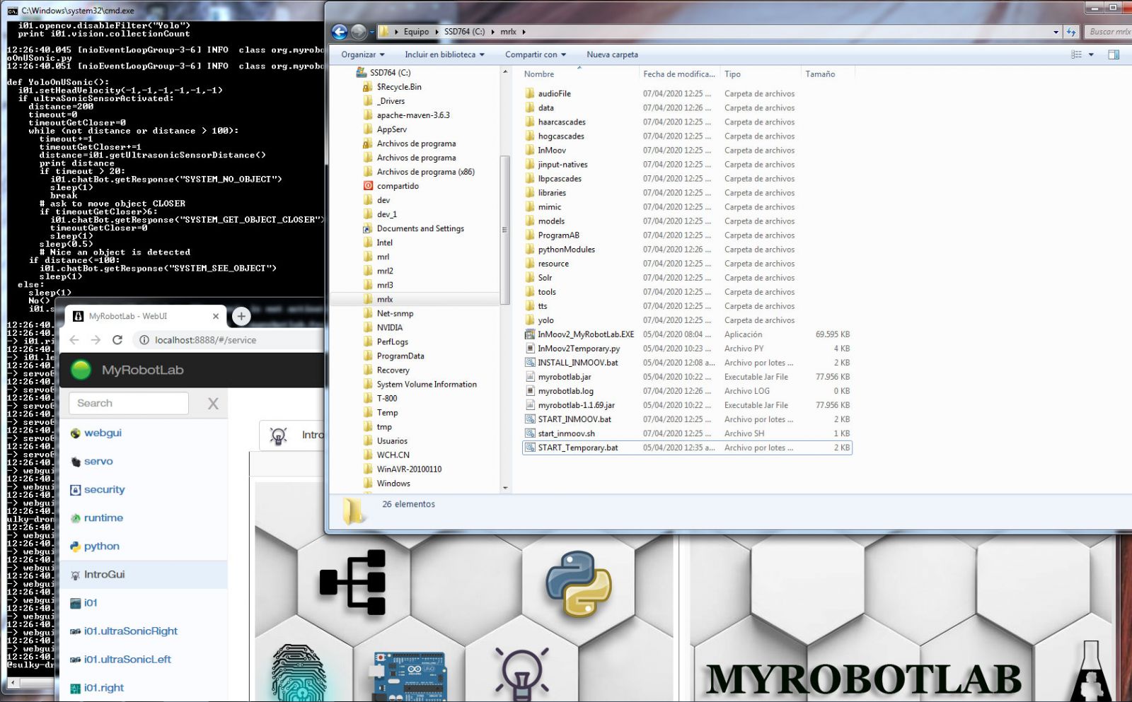Go forward in Explorer window

coord(359,32)
